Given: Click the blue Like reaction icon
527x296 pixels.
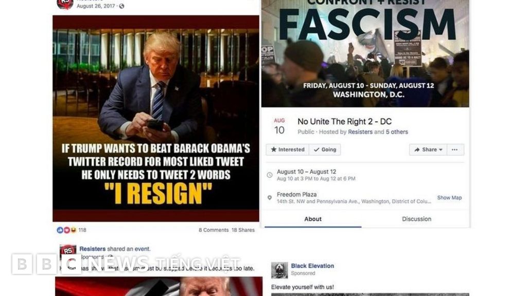Looking at the screenshot, I should click(x=60, y=230).
